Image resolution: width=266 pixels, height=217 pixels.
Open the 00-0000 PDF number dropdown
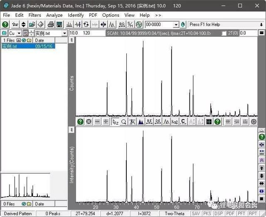click(x=176, y=25)
